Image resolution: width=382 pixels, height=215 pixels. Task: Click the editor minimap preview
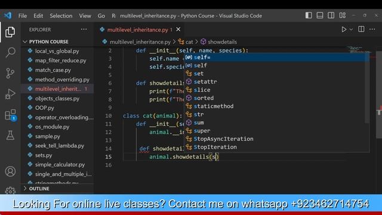tap(359, 50)
